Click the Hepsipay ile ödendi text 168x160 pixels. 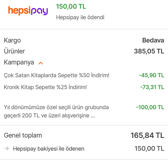pyautogui.click(x=80, y=17)
